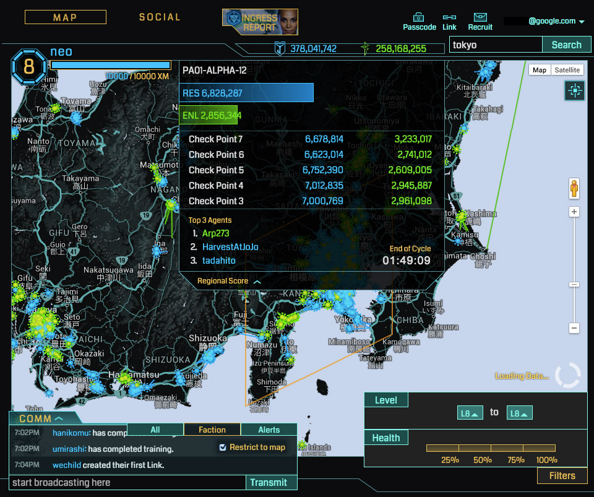
Task: Adjust the Health filter range slider
Action: [491, 448]
